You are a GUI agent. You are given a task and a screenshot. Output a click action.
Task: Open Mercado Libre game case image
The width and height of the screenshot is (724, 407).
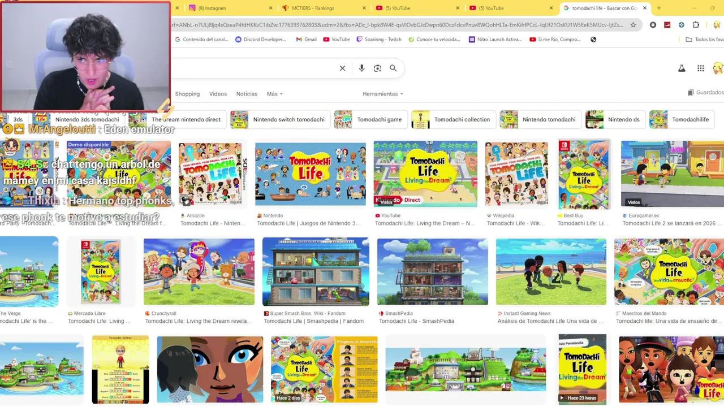pos(101,272)
